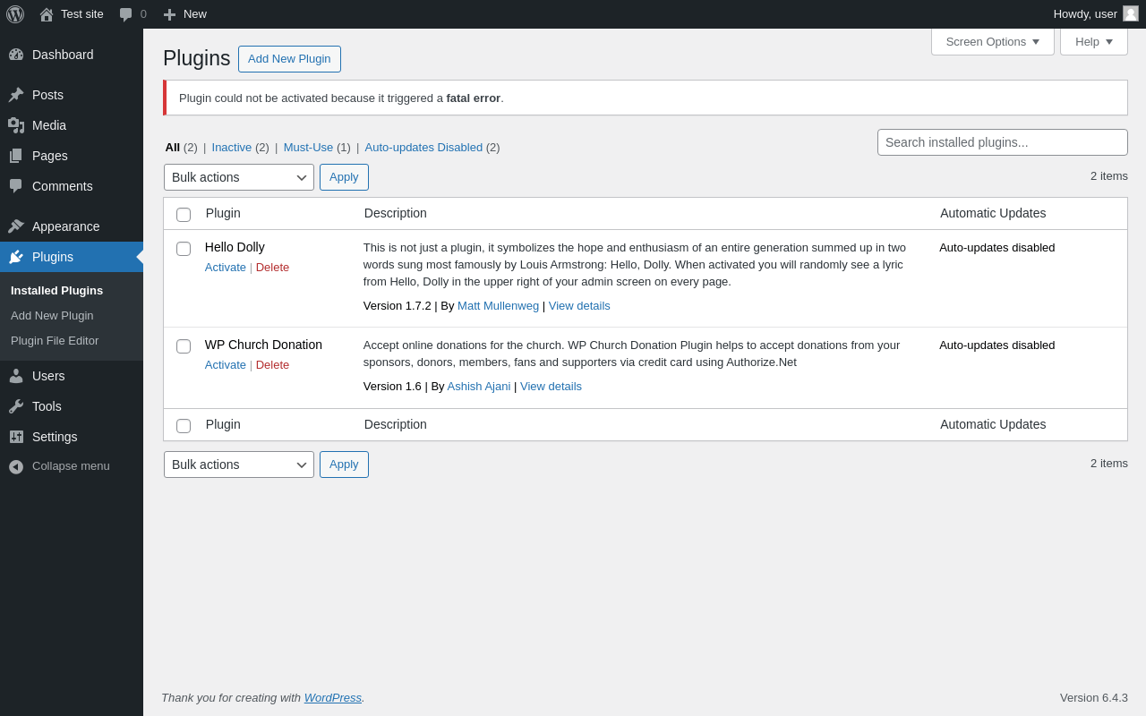This screenshot has height=716, width=1146.
Task: Click the Comments sidebar icon
Action: pyautogui.click(x=16, y=186)
